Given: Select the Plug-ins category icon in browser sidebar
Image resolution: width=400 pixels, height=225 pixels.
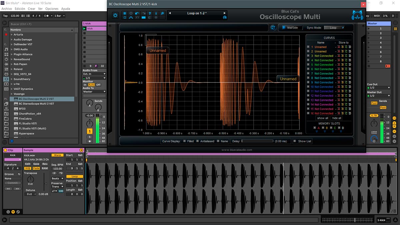Looking at the screenshot, I should [6, 79].
